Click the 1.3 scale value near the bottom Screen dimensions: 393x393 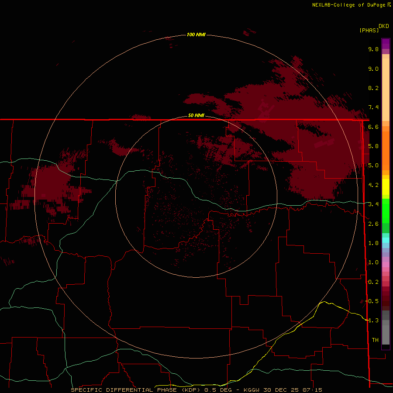click(373, 321)
